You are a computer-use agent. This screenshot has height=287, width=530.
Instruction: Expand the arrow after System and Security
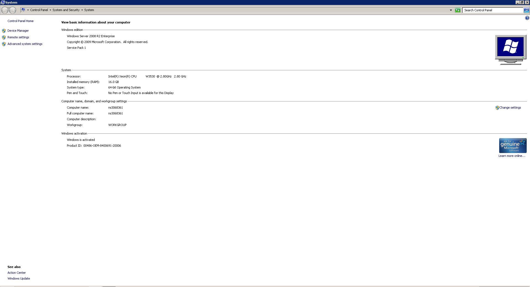(82, 10)
